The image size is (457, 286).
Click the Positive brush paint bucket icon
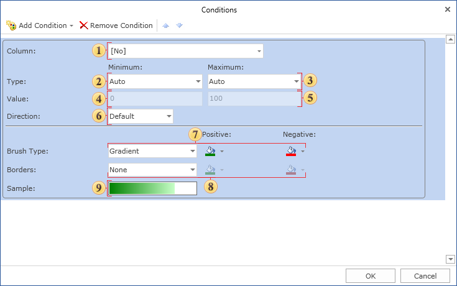point(210,150)
